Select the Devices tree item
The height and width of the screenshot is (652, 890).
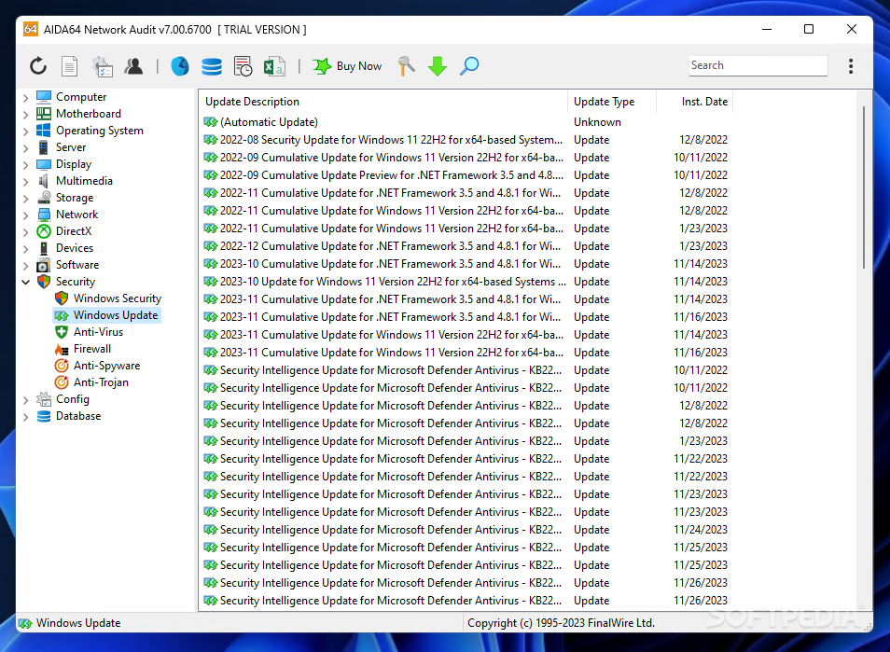(75, 248)
